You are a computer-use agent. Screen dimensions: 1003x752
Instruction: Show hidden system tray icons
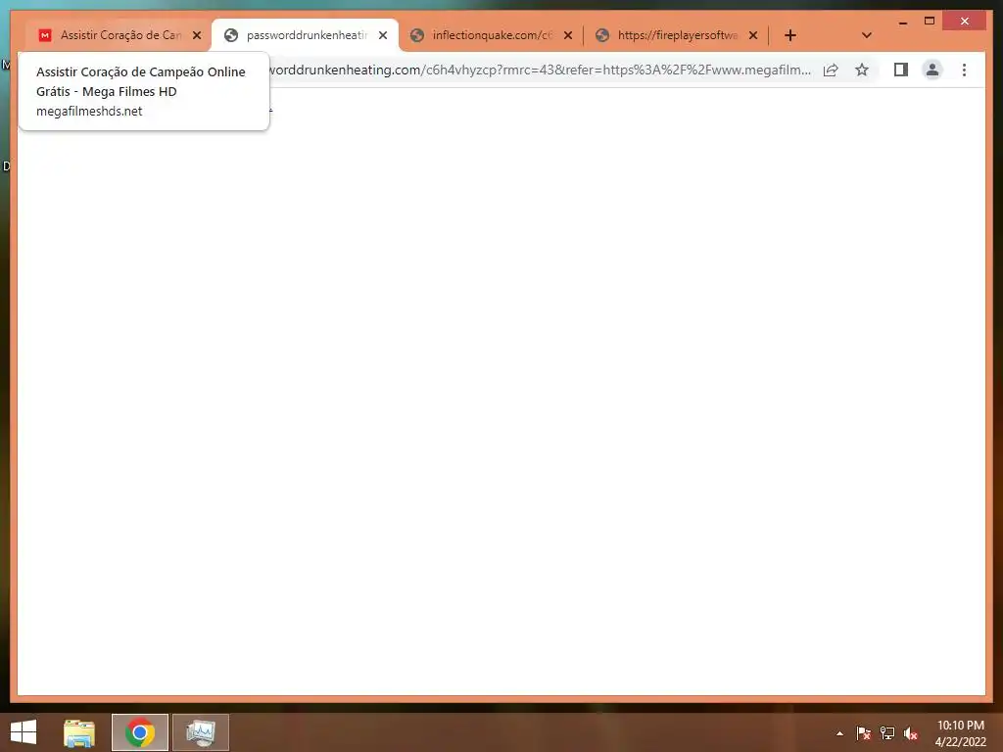[839, 733]
